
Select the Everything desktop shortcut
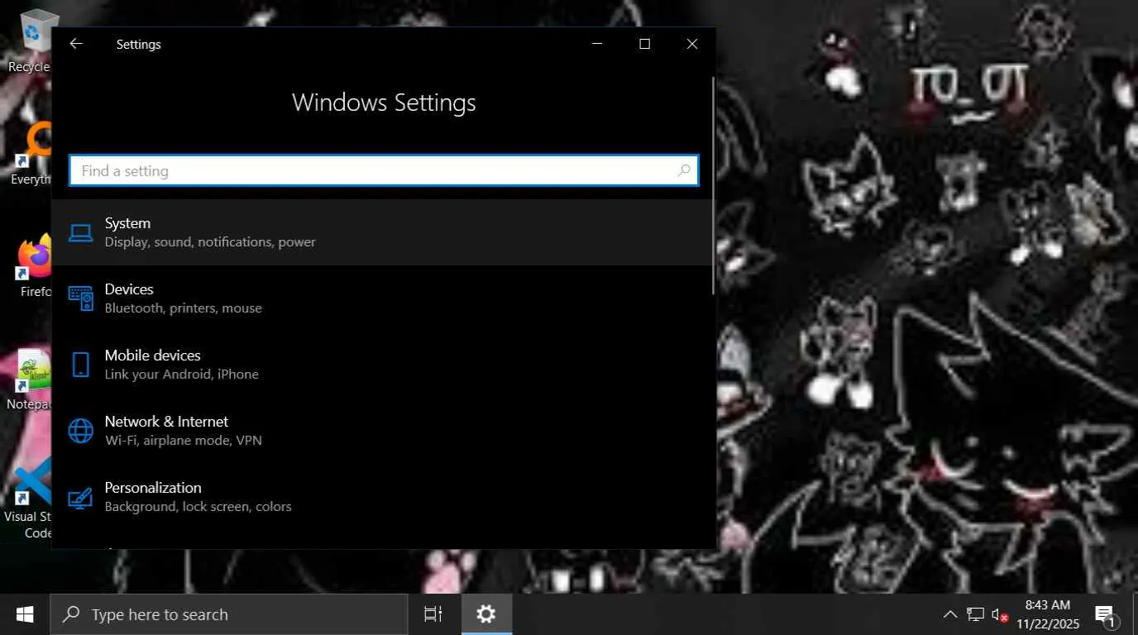tap(30, 155)
